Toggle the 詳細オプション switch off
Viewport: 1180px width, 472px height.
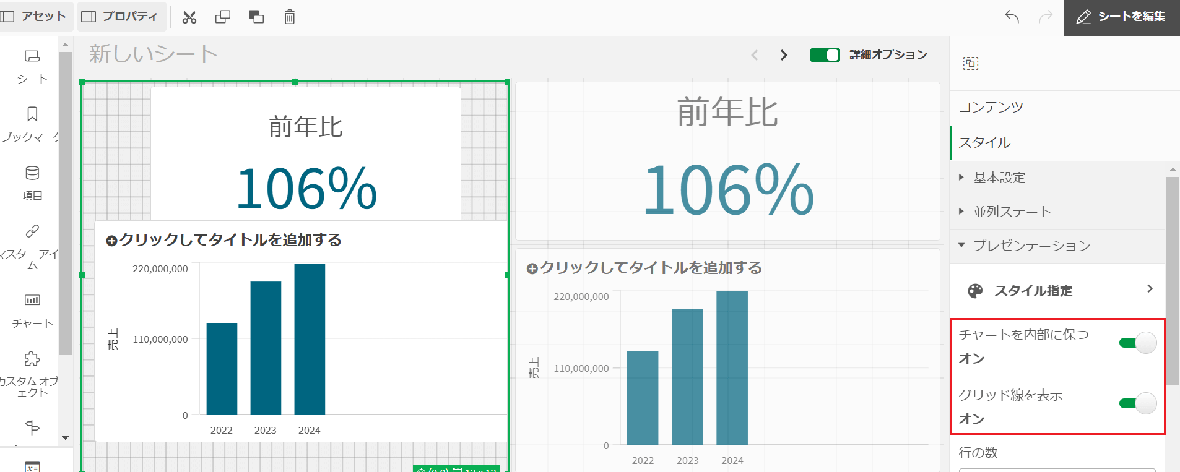[825, 55]
